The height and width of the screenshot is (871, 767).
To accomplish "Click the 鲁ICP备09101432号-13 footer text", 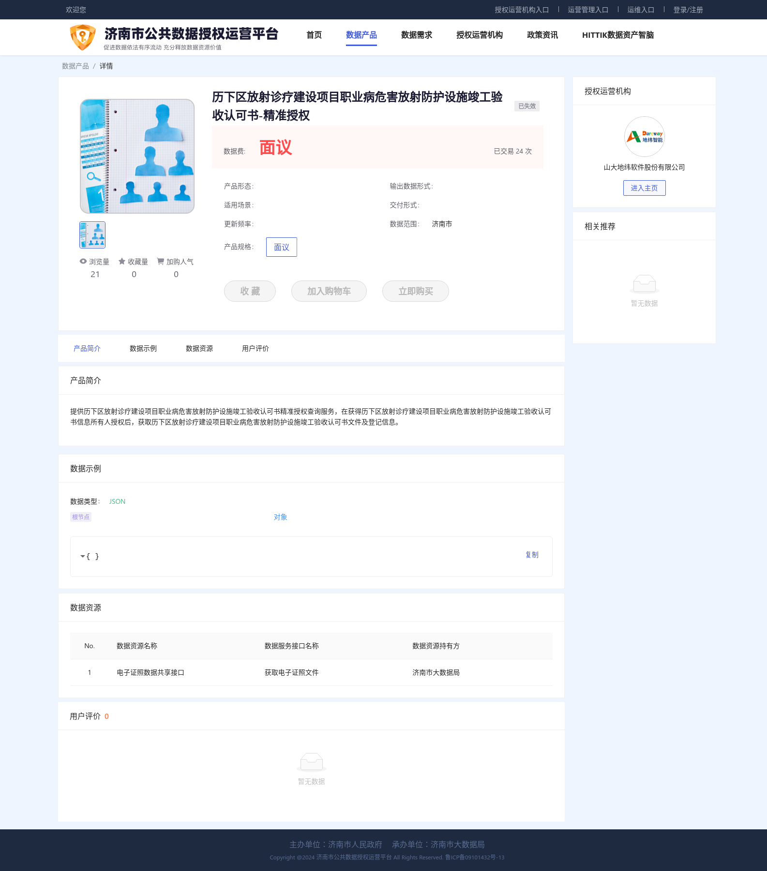I will pyautogui.click(x=475, y=857).
